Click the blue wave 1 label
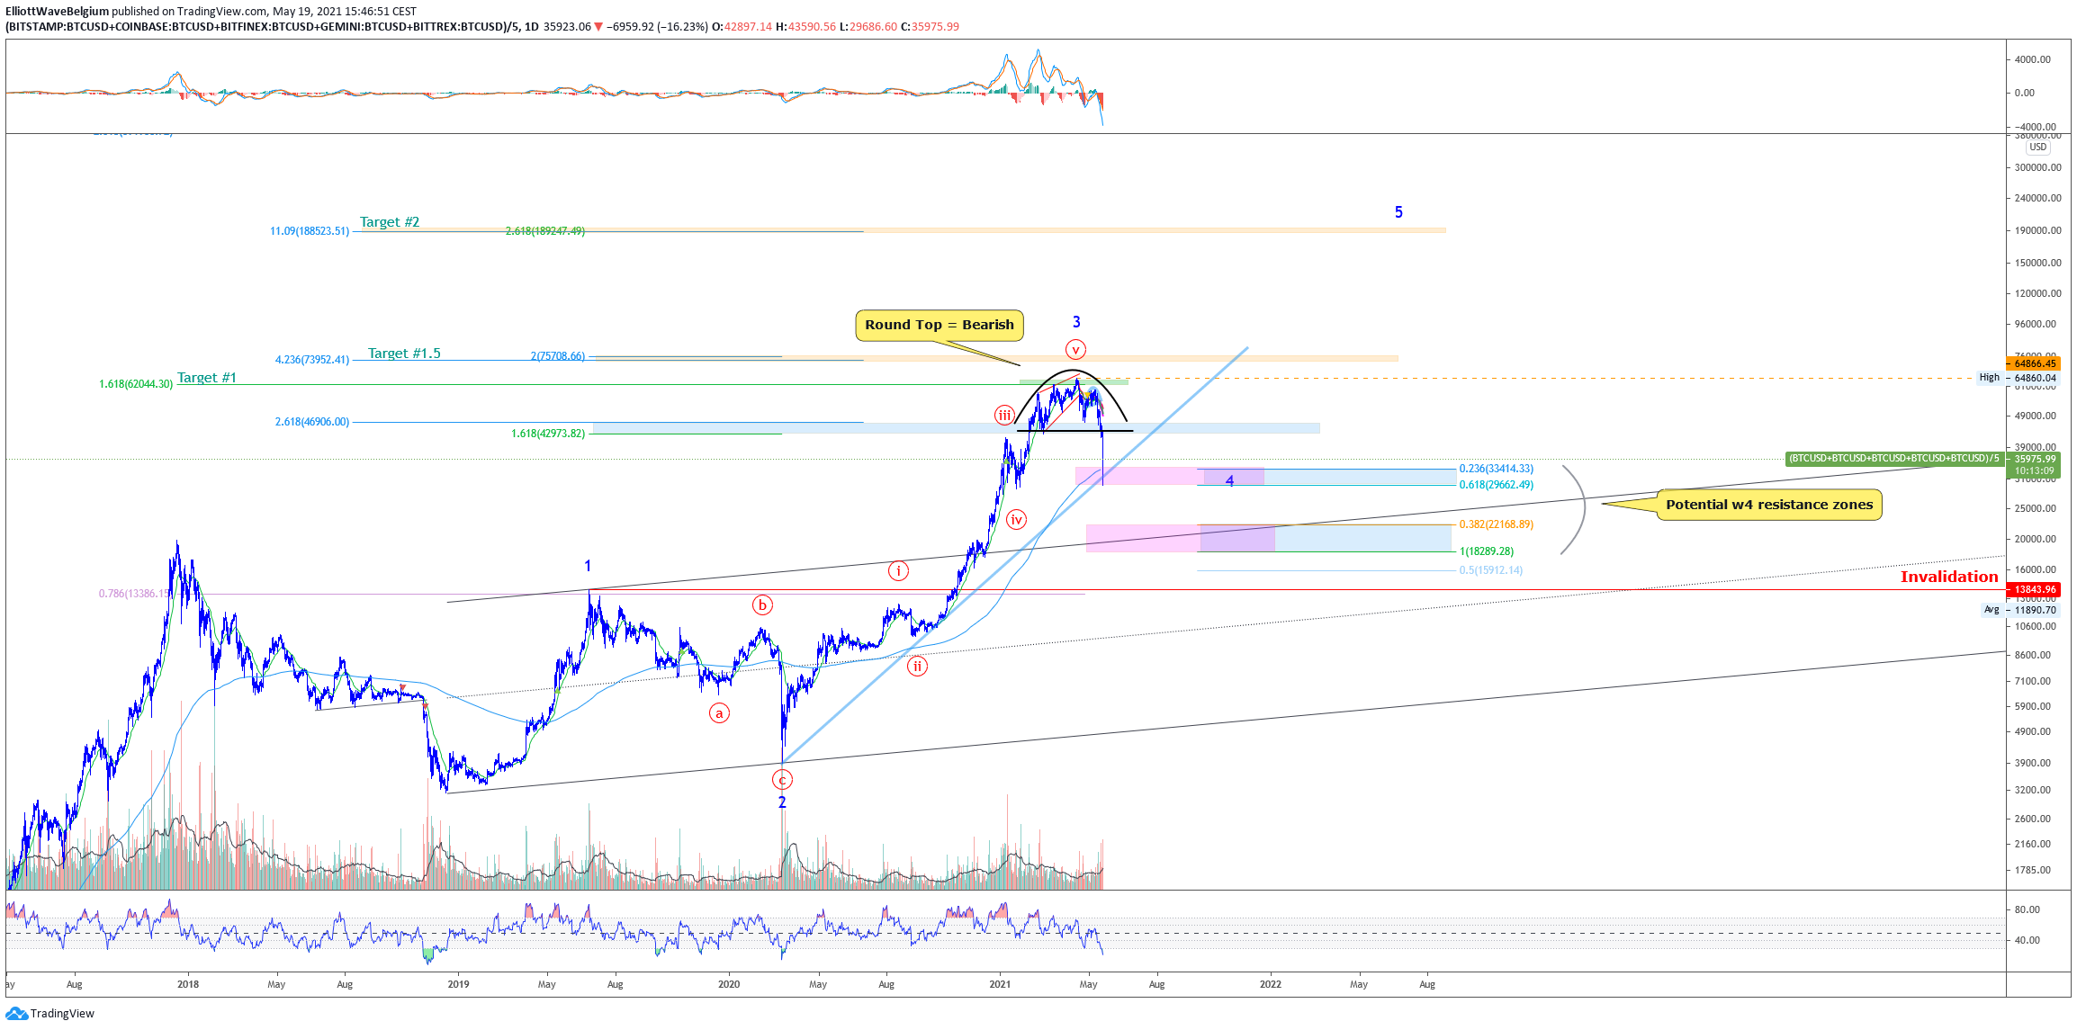Screen dimensions: 2077x1030 point(588,566)
